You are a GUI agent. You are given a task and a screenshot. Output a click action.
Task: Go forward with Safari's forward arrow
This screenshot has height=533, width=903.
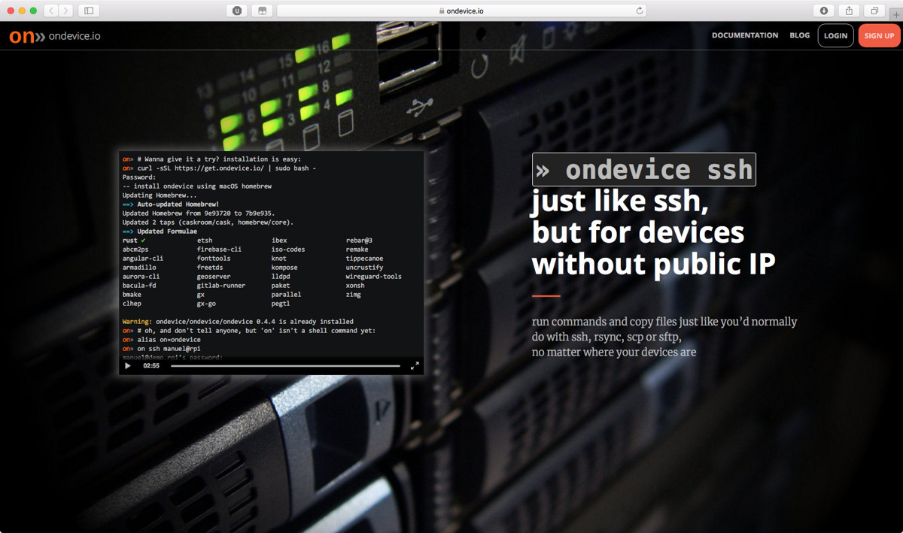click(66, 11)
